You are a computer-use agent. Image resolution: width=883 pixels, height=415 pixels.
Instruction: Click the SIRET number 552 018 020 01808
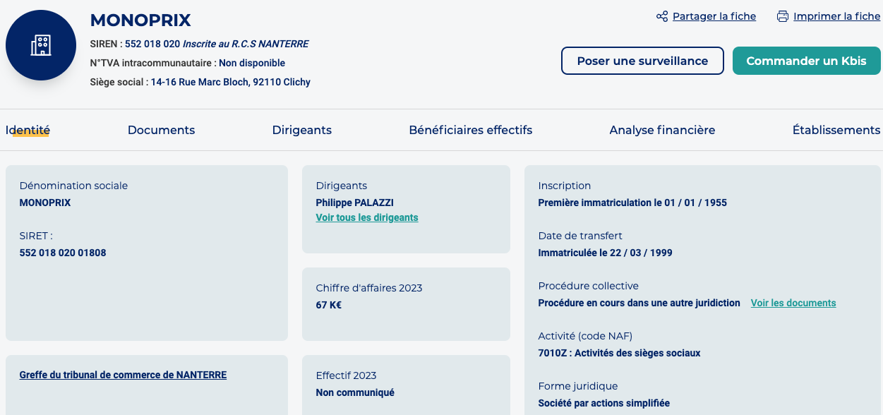point(63,253)
